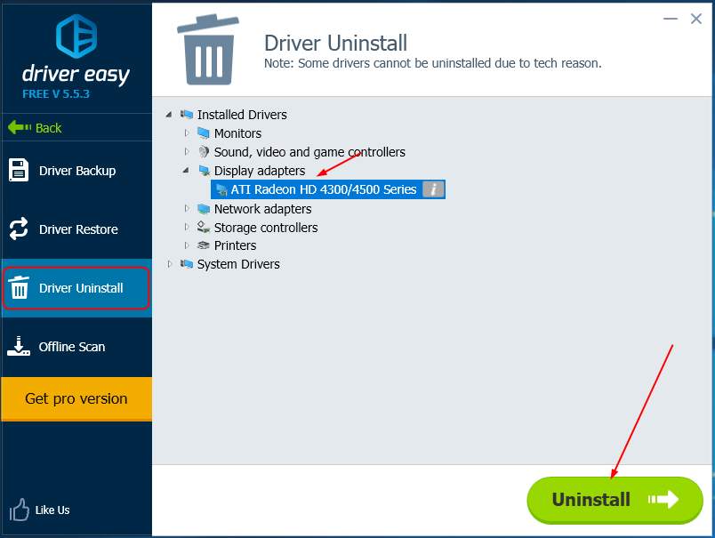Click the Get pro version button
The image size is (715, 538).
pyautogui.click(x=76, y=399)
